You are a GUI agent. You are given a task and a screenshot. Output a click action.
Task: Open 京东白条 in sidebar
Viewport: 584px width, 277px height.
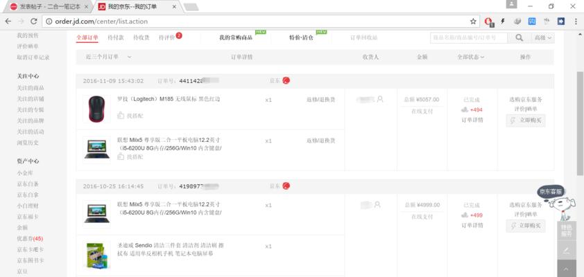point(28,184)
